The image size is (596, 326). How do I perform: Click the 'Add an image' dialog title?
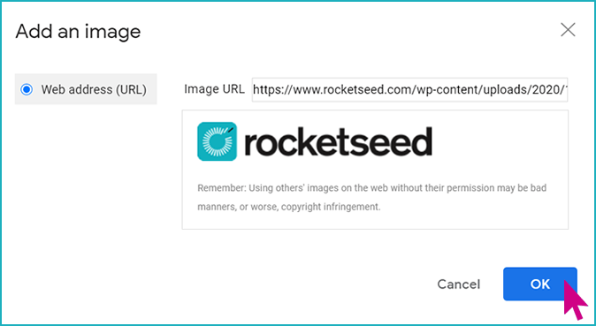click(x=78, y=32)
